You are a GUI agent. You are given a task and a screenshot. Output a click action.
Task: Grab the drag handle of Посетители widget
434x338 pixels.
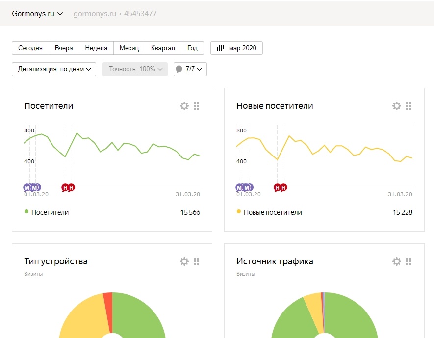tap(196, 106)
